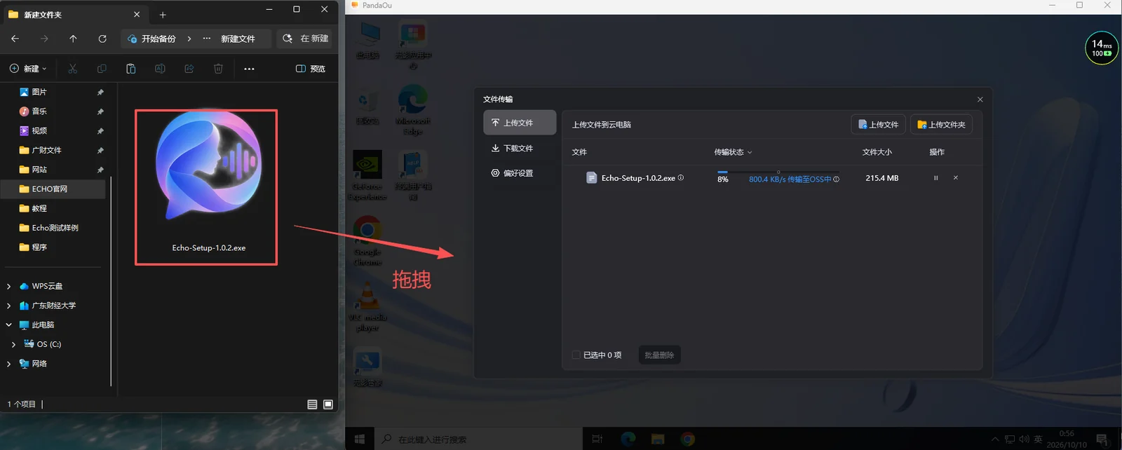Image resolution: width=1122 pixels, height=450 pixels.
Task: Tick the 'Selected 0 items' checkbox
Action: coord(576,355)
